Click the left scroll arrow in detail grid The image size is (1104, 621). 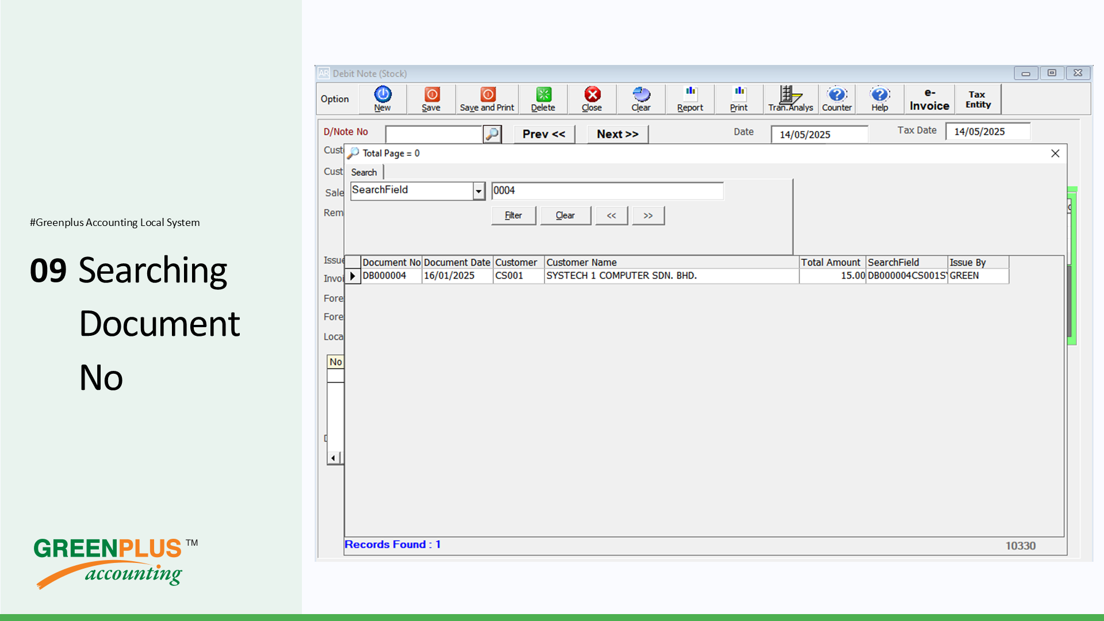[x=333, y=458]
